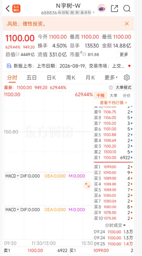Open the 新股上市 announcement row
Image resolution: width=142 pixels, height=256 pixels.
[68, 66]
